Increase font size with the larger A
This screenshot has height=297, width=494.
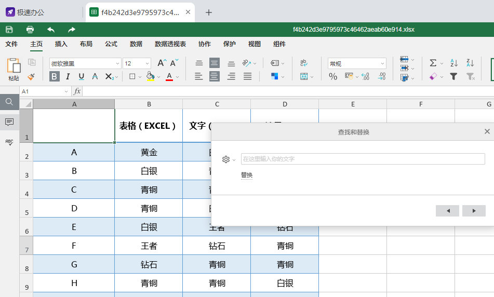pos(162,63)
